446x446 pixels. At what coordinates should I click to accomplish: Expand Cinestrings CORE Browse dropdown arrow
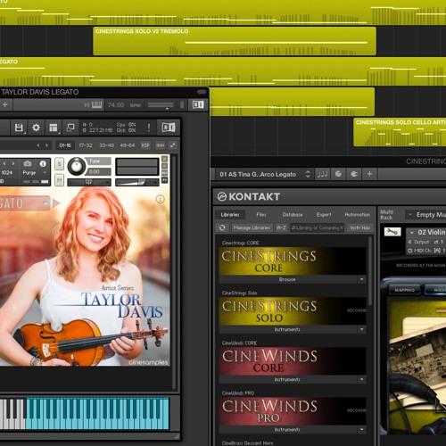pyautogui.click(x=361, y=279)
